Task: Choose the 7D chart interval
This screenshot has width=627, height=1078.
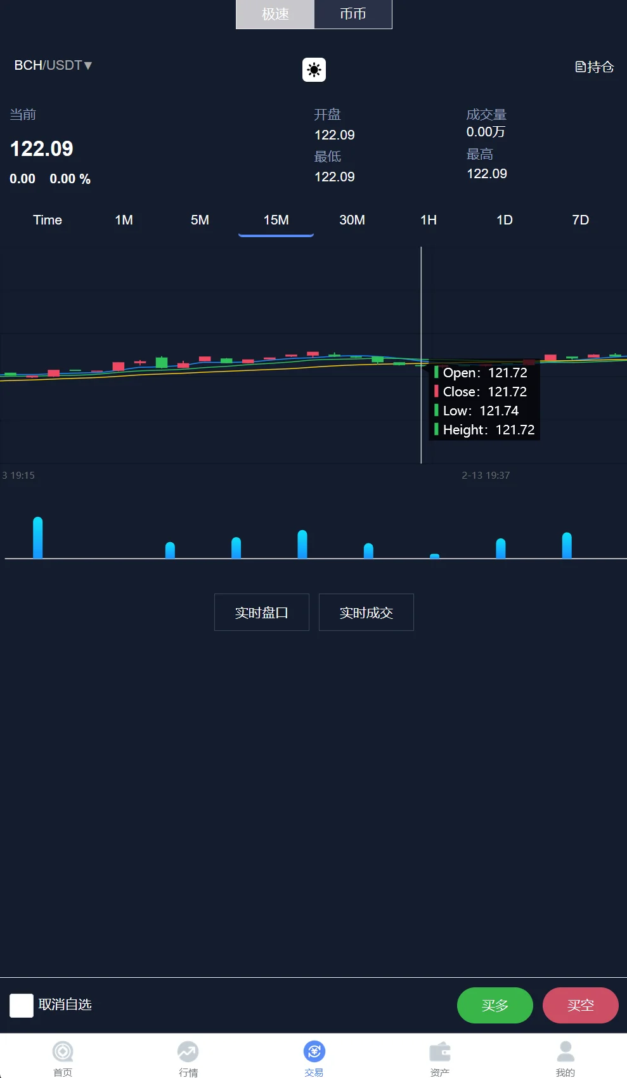Action: coord(580,220)
